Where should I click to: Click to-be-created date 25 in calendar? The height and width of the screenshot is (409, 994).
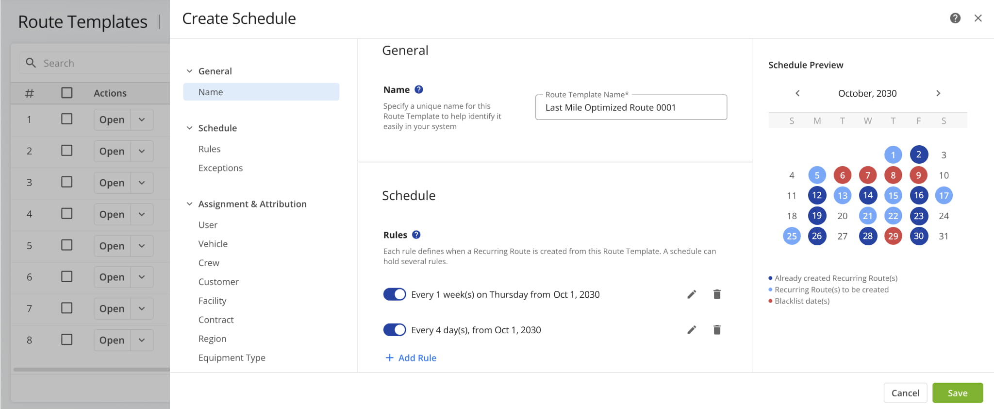click(x=792, y=236)
